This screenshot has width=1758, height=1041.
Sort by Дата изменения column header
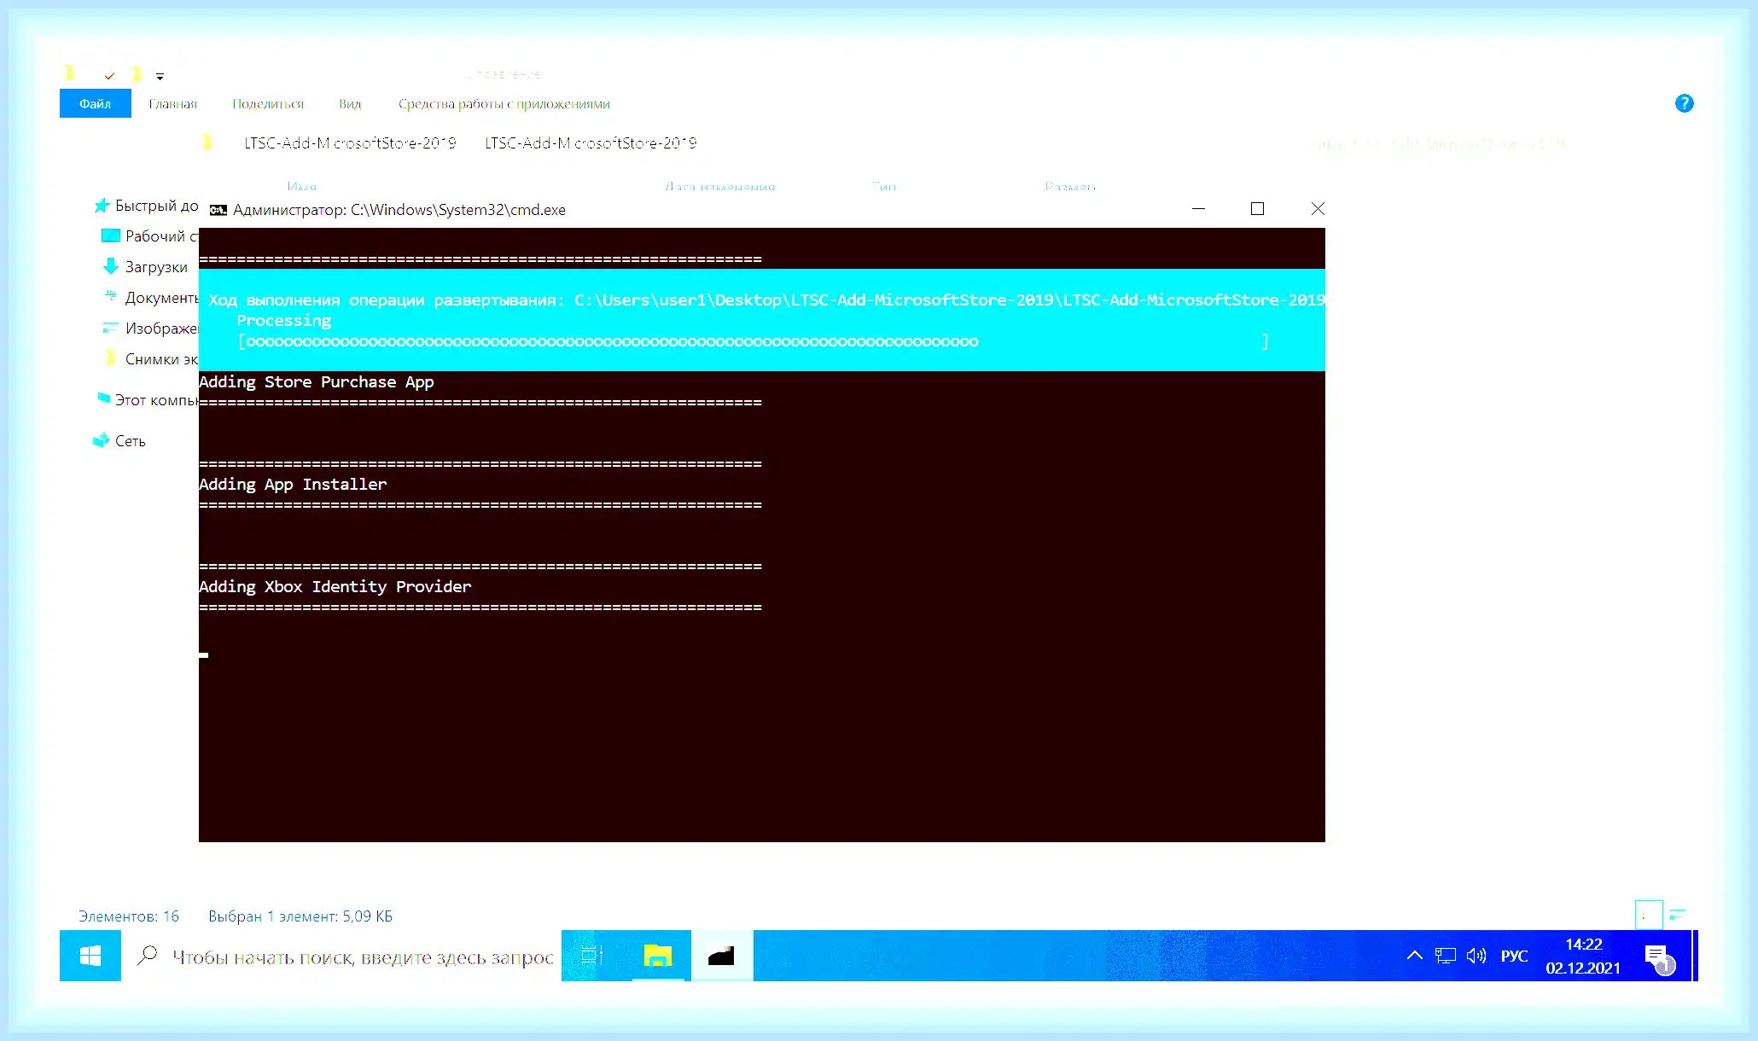(x=720, y=186)
